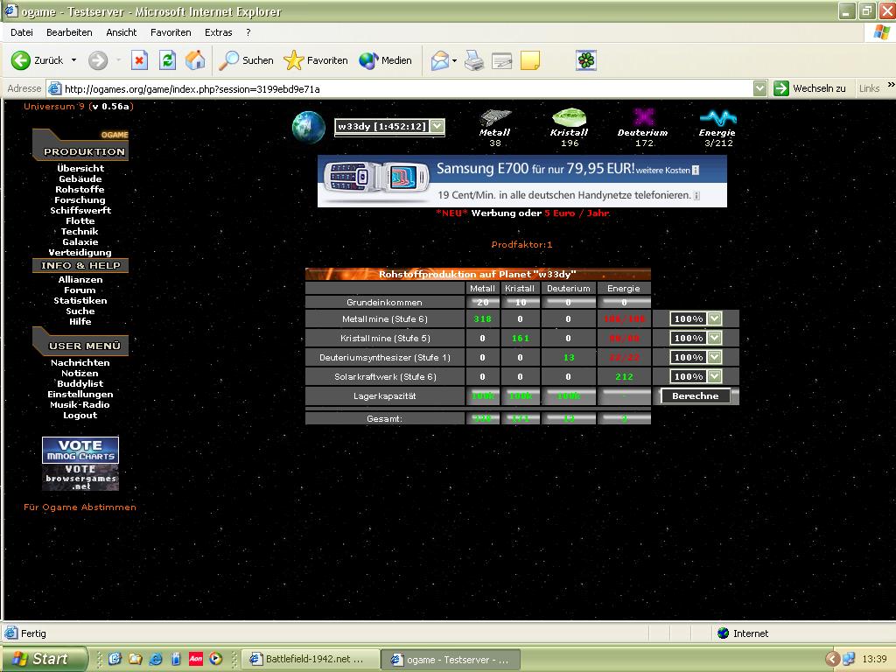This screenshot has width=896, height=672.
Task: Visit the Forum link
Action: 80,290
